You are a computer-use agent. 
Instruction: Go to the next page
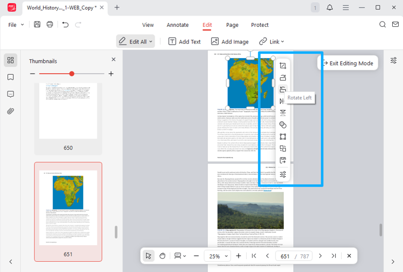[320, 256]
